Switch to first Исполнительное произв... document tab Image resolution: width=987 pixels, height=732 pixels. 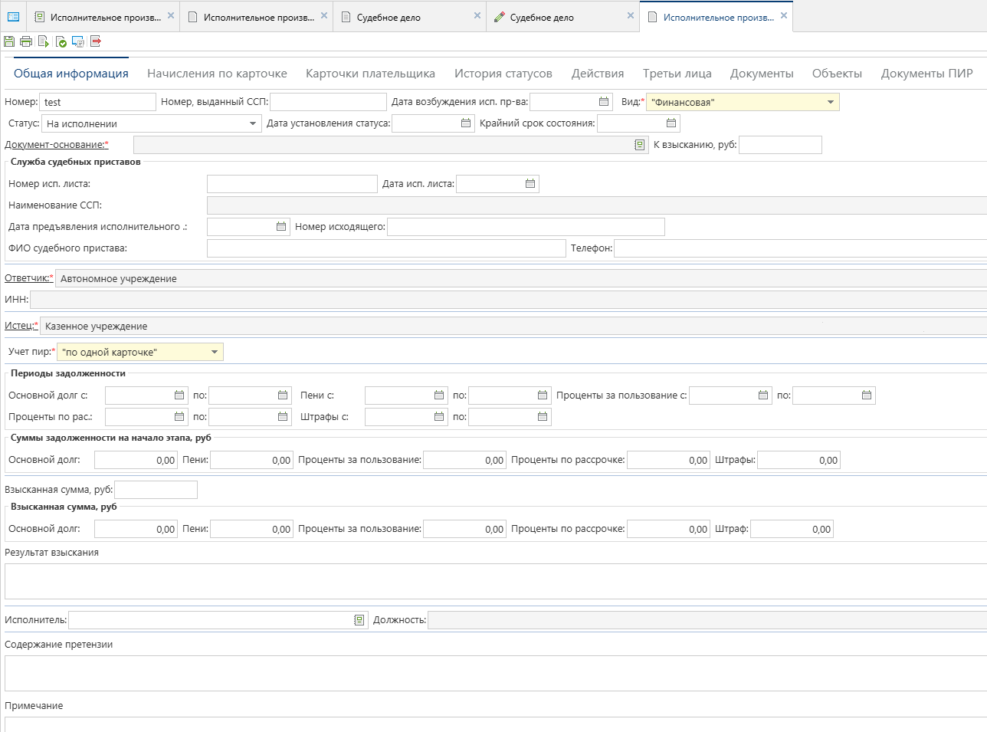pos(104,17)
